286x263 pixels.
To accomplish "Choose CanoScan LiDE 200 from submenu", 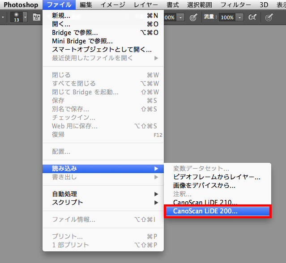I will 205,211.
